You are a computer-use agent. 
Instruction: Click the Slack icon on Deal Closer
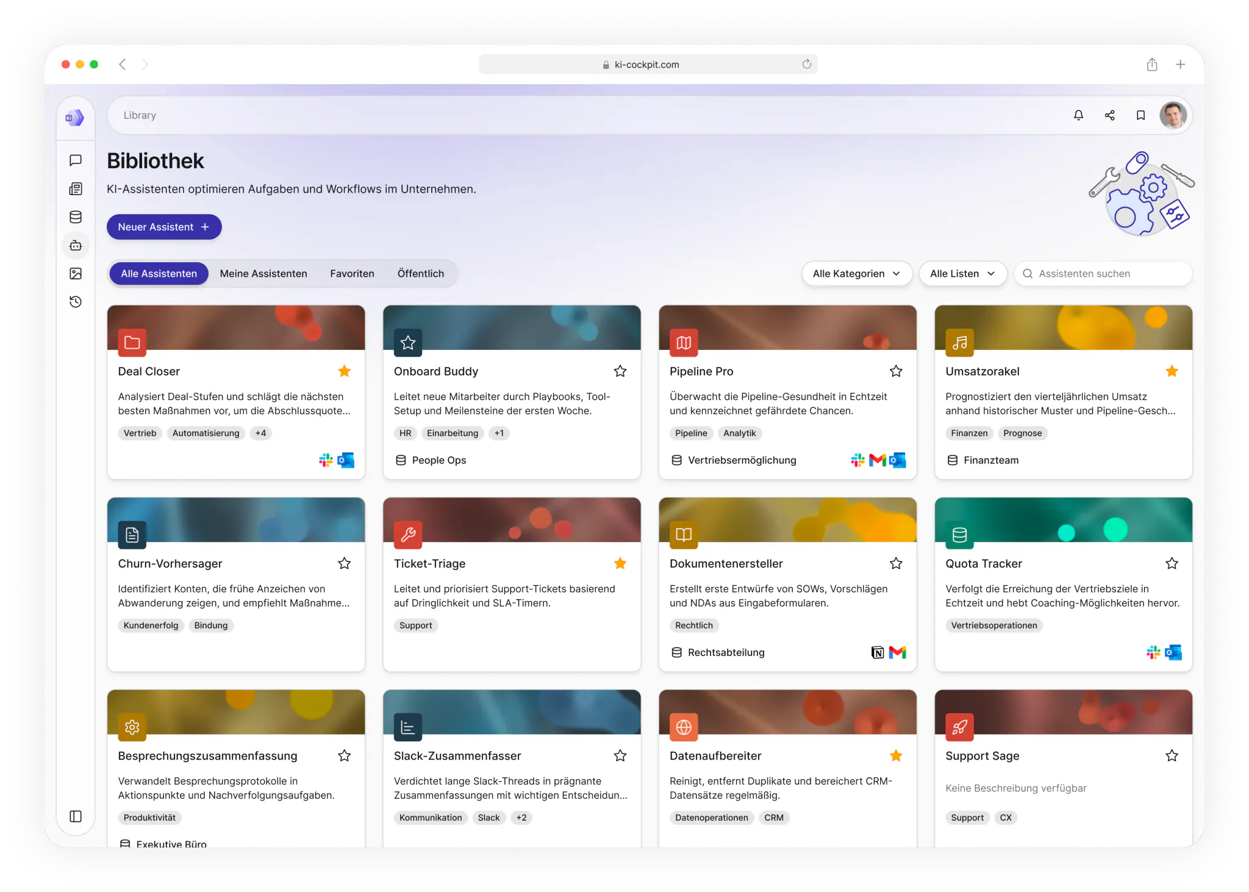(x=326, y=460)
